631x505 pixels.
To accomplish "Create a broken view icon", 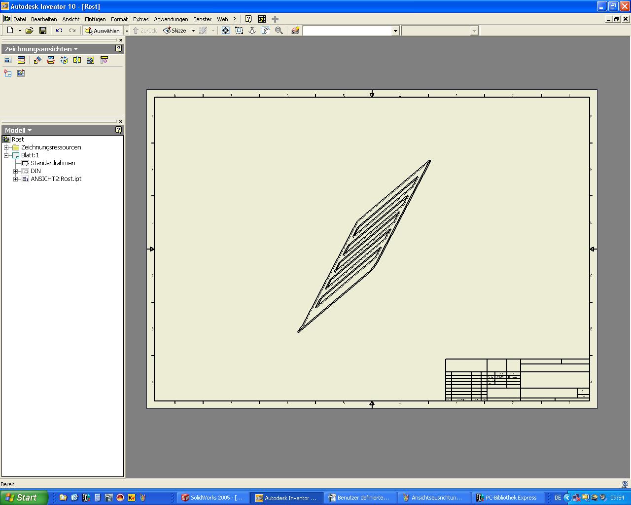I will point(77,60).
